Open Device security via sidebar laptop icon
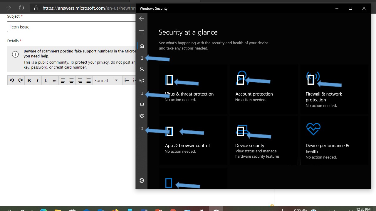376x211 pixels. (142, 104)
